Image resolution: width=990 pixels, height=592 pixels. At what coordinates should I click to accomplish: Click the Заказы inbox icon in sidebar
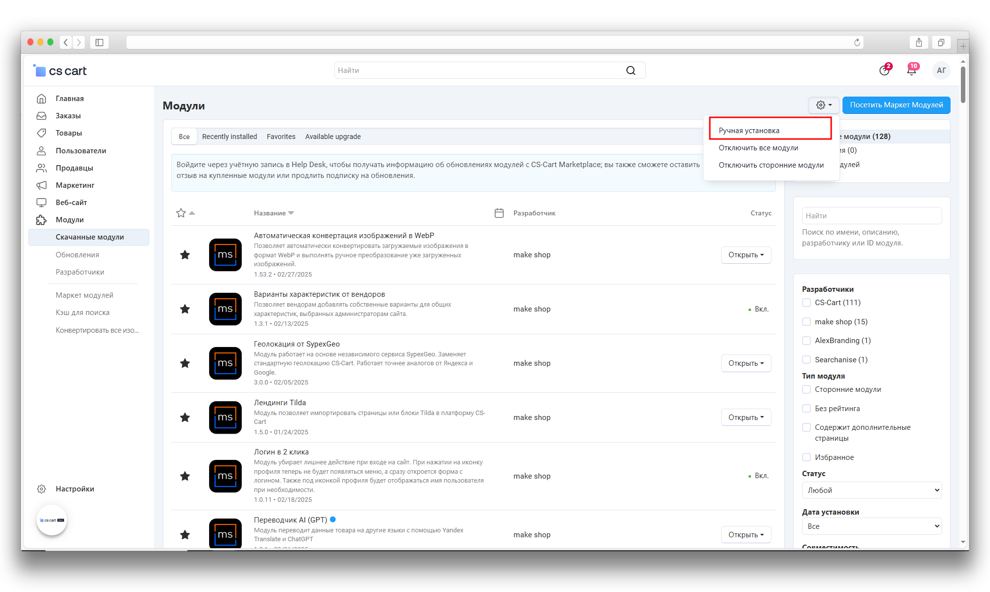(42, 116)
